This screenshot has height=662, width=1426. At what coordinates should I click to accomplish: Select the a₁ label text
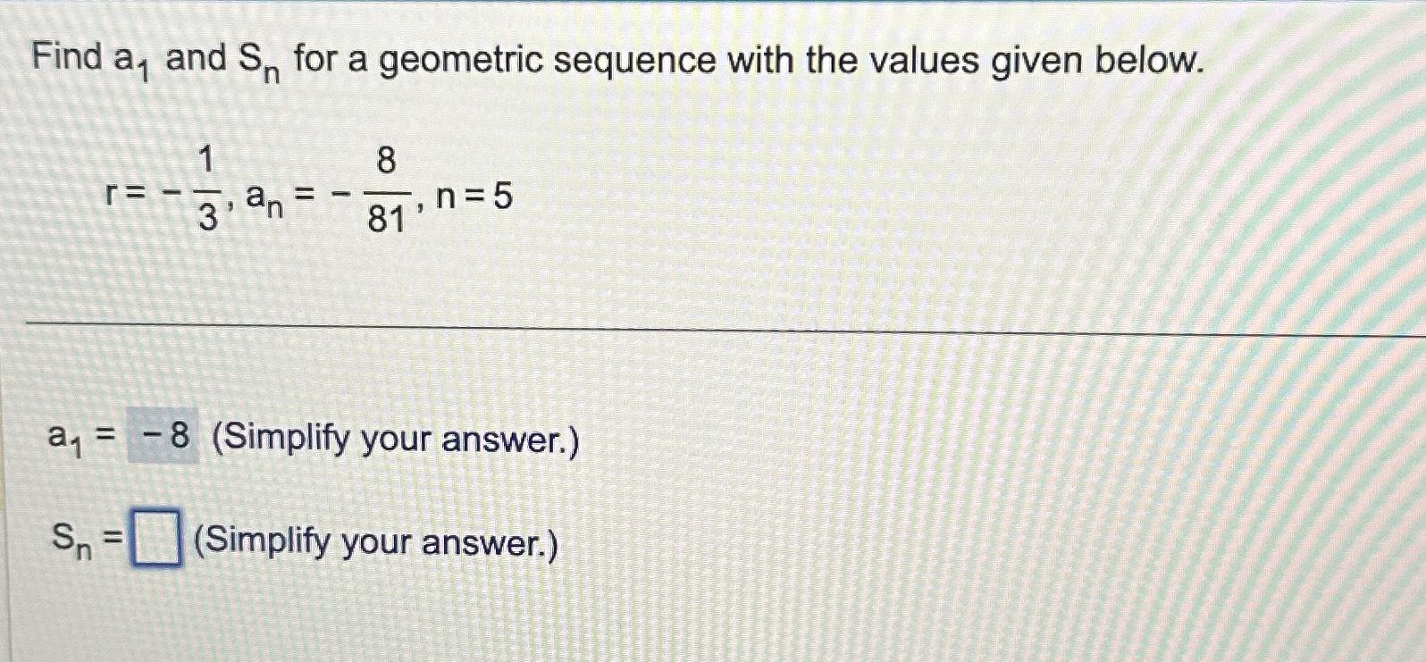[x=65, y=440]
